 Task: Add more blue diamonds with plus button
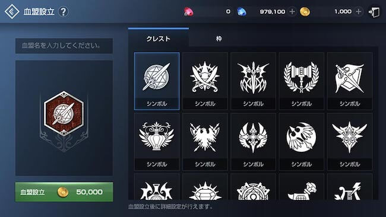[x=292, y=11]
